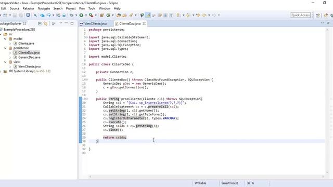Collapse all in Package Explorer

(x=40, y=23)
